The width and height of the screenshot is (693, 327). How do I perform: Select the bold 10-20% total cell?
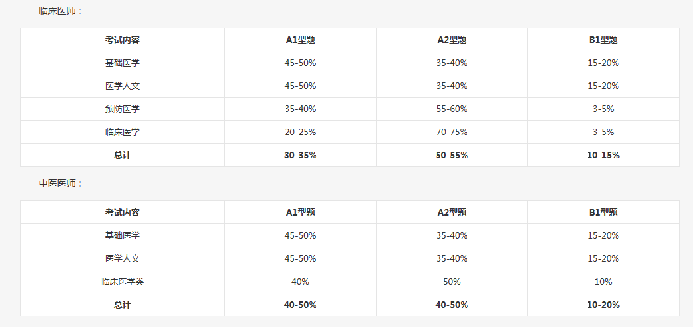(603, 305)
